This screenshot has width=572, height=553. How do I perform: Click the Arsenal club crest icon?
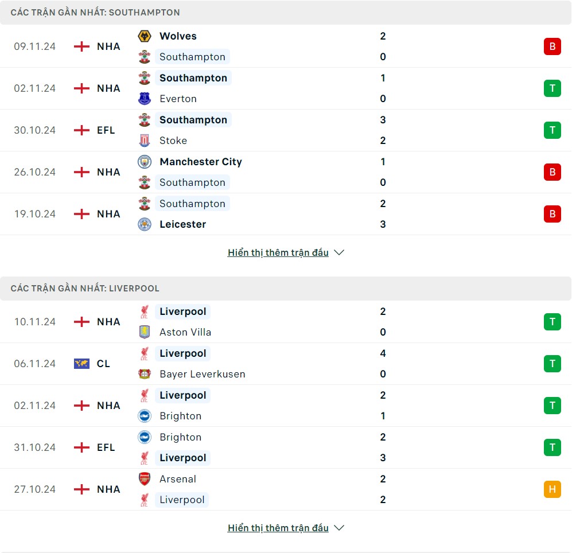pyautogui.click(x=145, y=479)
